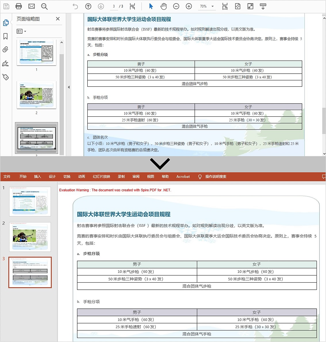The image size is (326, 342).
Task: Click the Email envelope icon
Action: point(32,6)
